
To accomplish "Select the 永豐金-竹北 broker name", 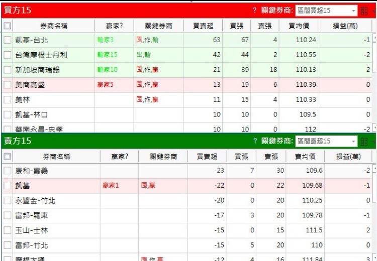I will [x=35, y=200].
